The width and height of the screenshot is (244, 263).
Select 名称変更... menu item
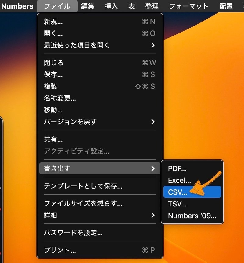point(100,98)
